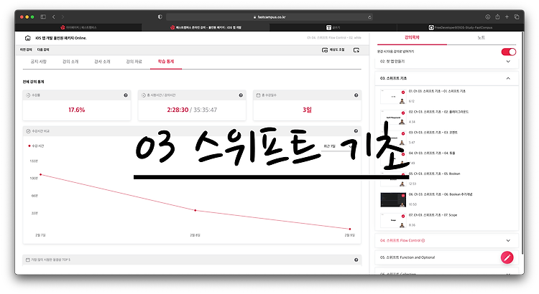Image resolution: width=539 pixels, height=294 pixels.
Task: Select the 학습 통계 tab
Action: tap(166, 62)
